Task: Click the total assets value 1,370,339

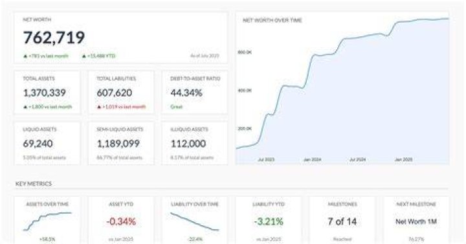Action: click(44, 93)
